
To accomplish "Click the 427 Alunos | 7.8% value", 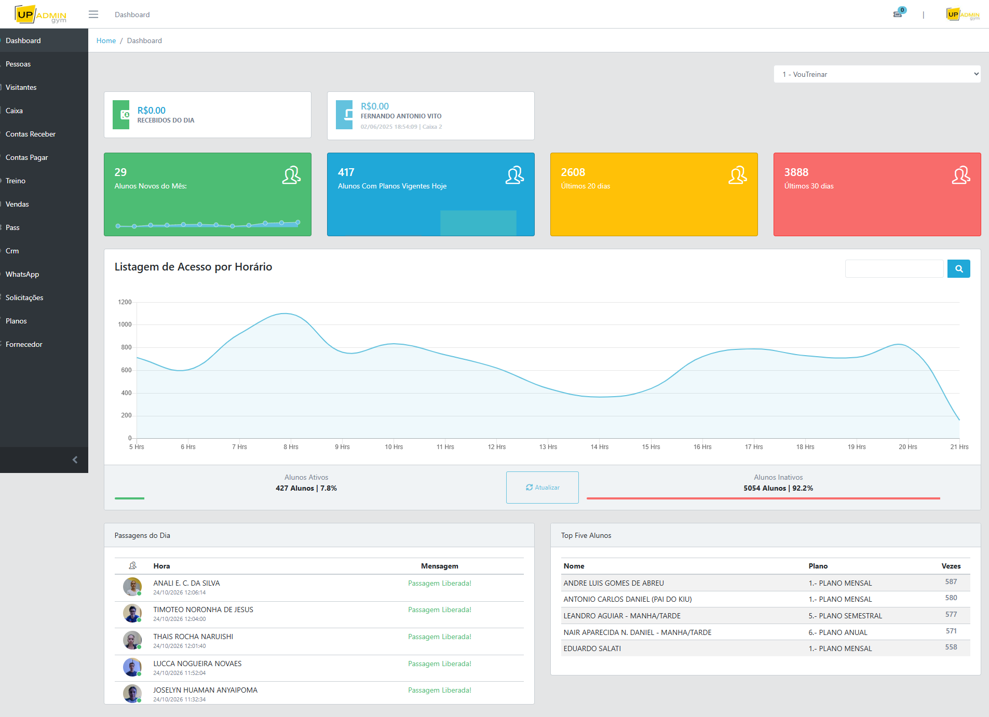I will point(306,488).
